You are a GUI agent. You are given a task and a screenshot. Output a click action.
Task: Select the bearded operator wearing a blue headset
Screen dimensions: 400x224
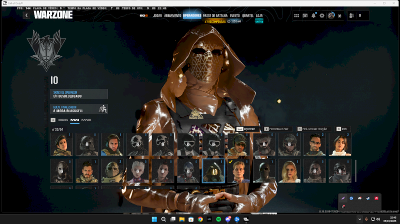pyautogui.click(x=112, y=144)
